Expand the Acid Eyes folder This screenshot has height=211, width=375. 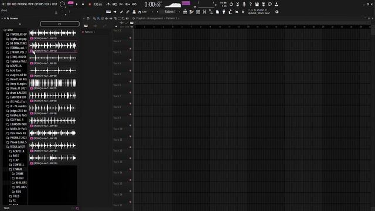coord(14,70)
